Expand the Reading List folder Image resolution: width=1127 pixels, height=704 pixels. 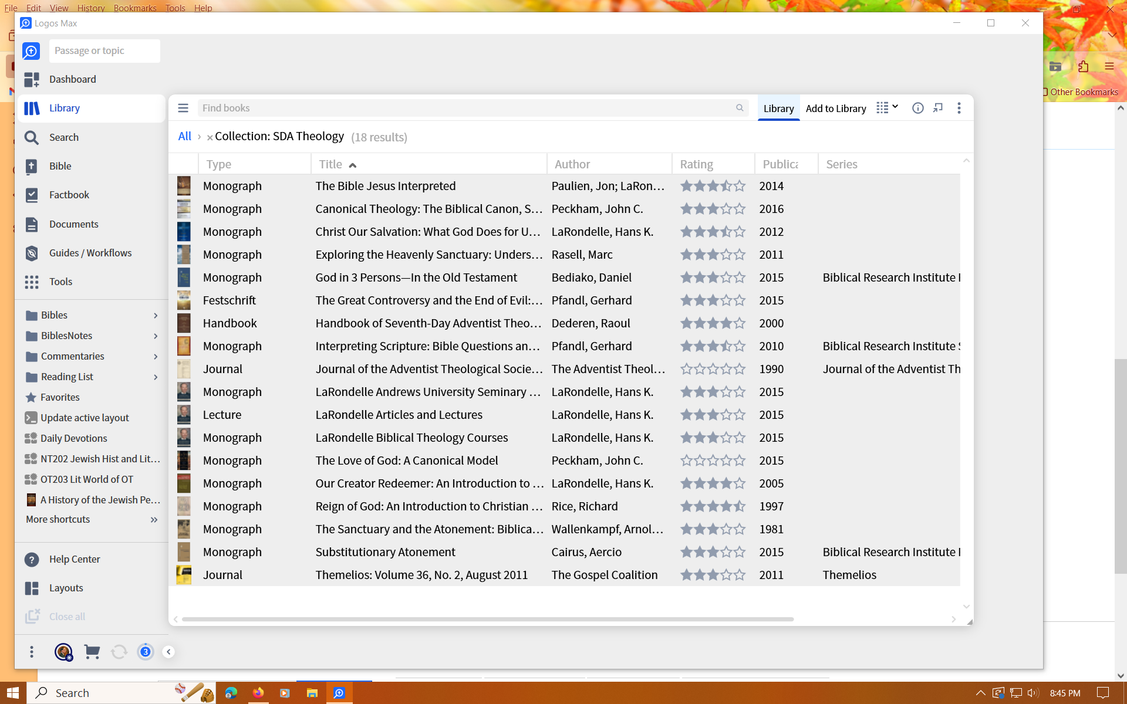pos(156,377)
